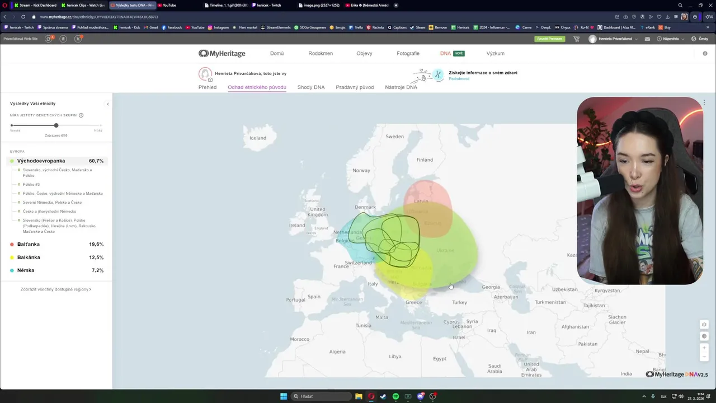Click Zobrazit všechny dostupné regiony link
This screenshot has height=403, width=716.
tap(56, 289)
